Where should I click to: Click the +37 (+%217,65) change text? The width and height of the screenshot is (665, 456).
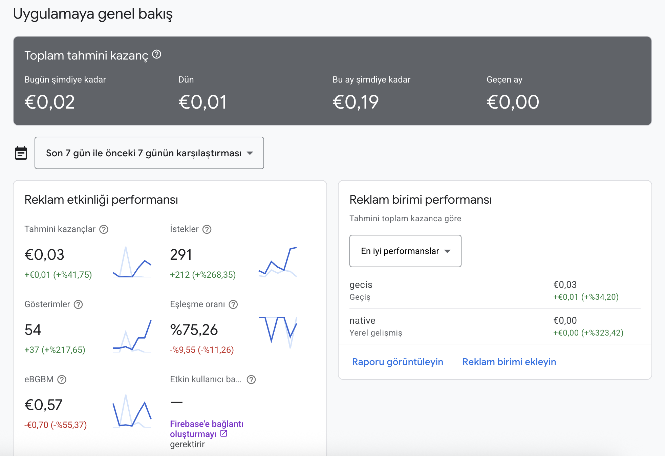point(55,350)
